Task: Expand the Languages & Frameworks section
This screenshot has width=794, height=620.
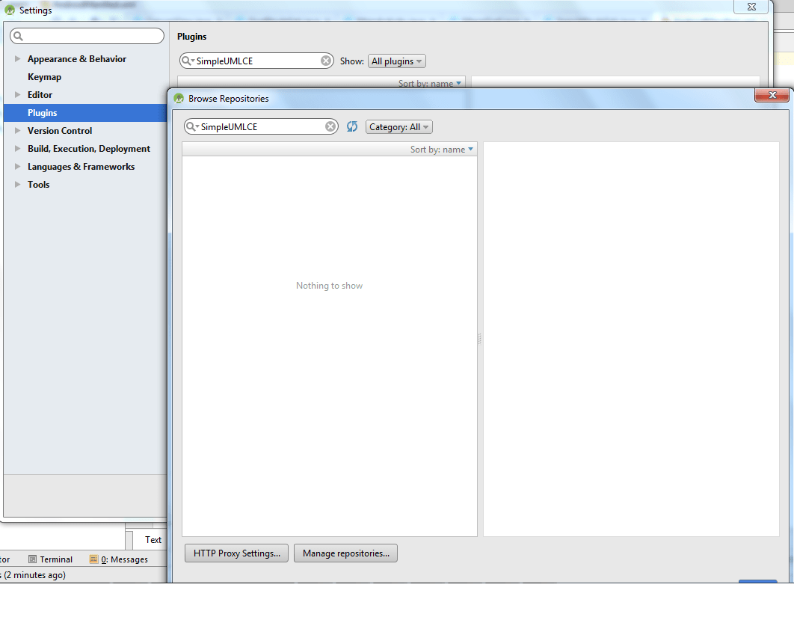Action: point(16,166)
